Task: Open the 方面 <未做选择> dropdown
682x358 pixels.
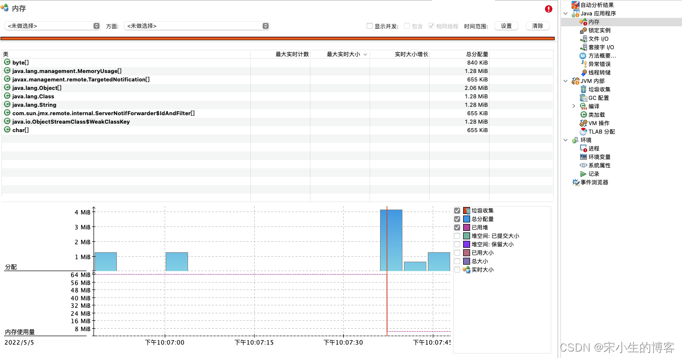Action: [196, 26]
